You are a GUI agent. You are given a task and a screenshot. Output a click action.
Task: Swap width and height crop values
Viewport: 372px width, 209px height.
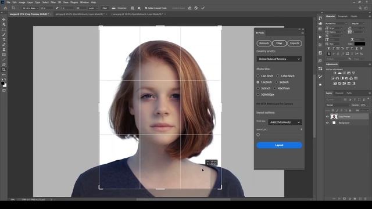pos(57,8)
